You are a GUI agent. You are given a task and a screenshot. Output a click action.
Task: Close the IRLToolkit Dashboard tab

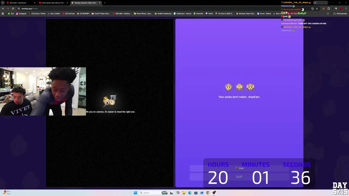pyautogui.click(x=35, y=3)
